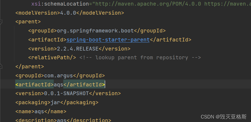Click the aqs artifactId value
251x122 pixels.
[x=58, y=85]
